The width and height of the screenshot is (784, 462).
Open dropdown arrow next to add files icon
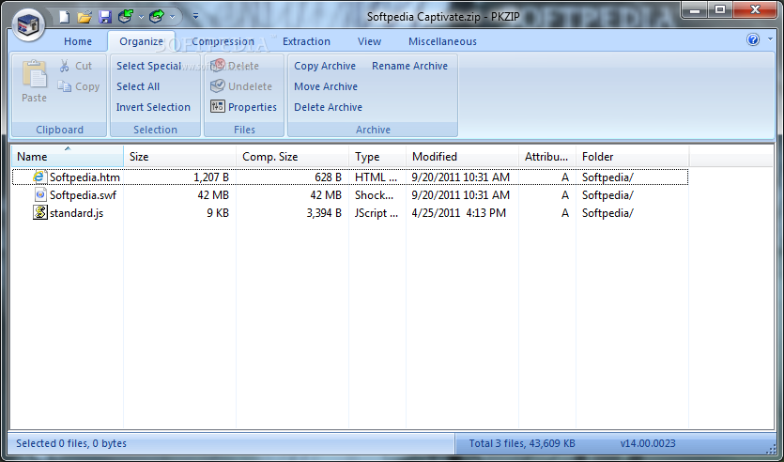pyautogui.click(x=141, y=17)
